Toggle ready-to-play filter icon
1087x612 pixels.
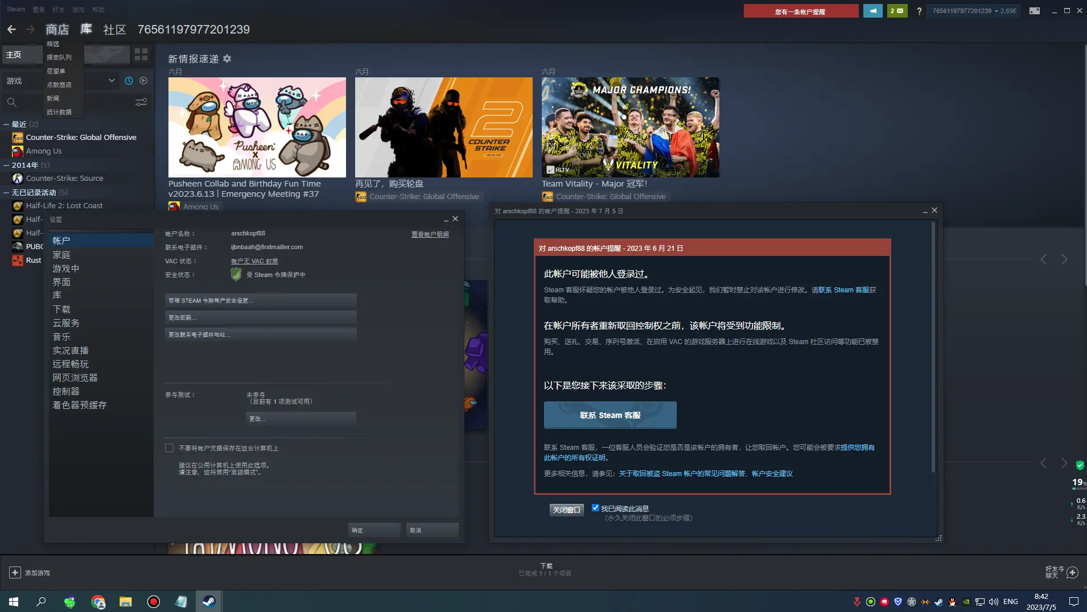pyautogui.click(x=143, y=81)
